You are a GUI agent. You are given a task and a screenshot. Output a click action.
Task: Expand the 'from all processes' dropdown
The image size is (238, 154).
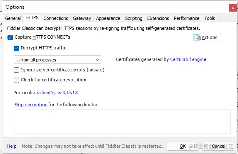click(58, 60)
